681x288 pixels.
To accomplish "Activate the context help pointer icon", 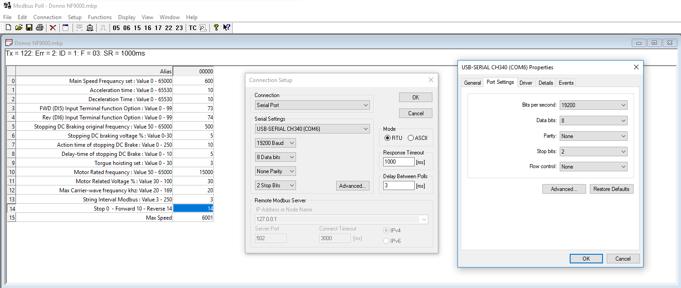I will [227, 28].
